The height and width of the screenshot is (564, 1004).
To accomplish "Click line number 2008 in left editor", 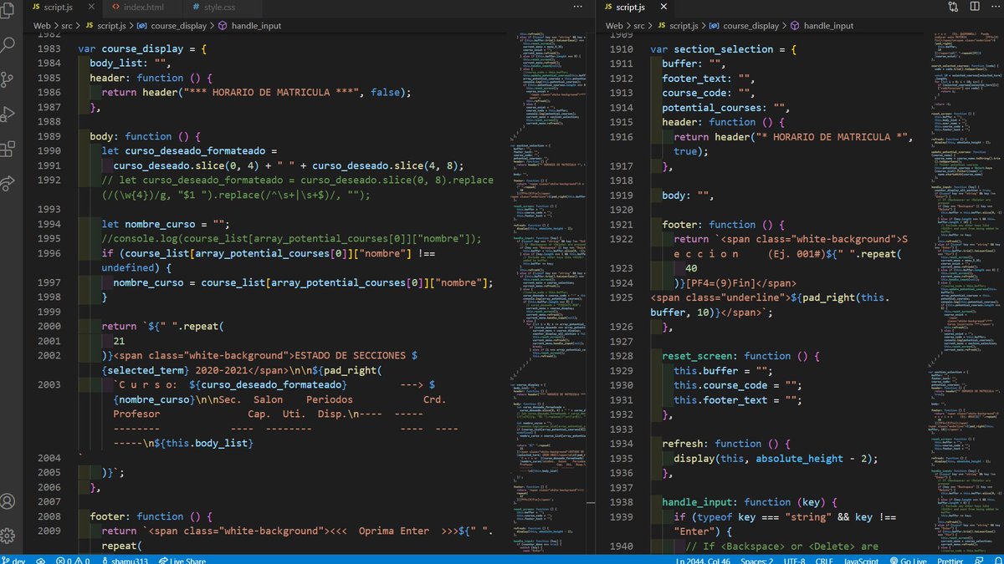I will (49, 516).
